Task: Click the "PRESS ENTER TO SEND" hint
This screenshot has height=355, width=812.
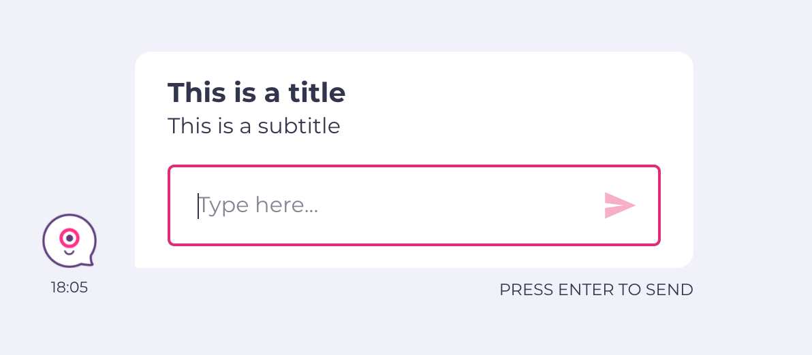Action: pos(596,290)
